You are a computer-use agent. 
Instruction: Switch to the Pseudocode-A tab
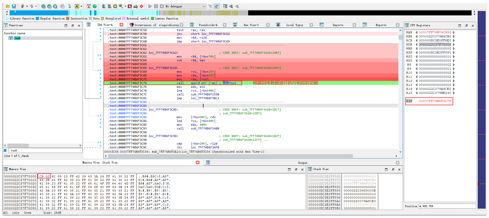tap(208, 25)
